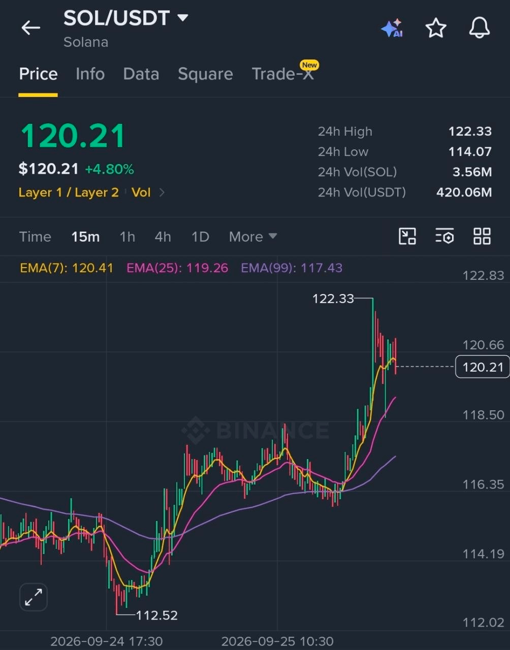Select the 4h timeframe
The width and height of the screenshot is (510, 650).
click(x=163, y=237)
